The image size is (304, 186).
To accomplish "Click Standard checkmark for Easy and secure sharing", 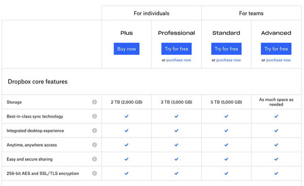I will (x=226, y=159).
